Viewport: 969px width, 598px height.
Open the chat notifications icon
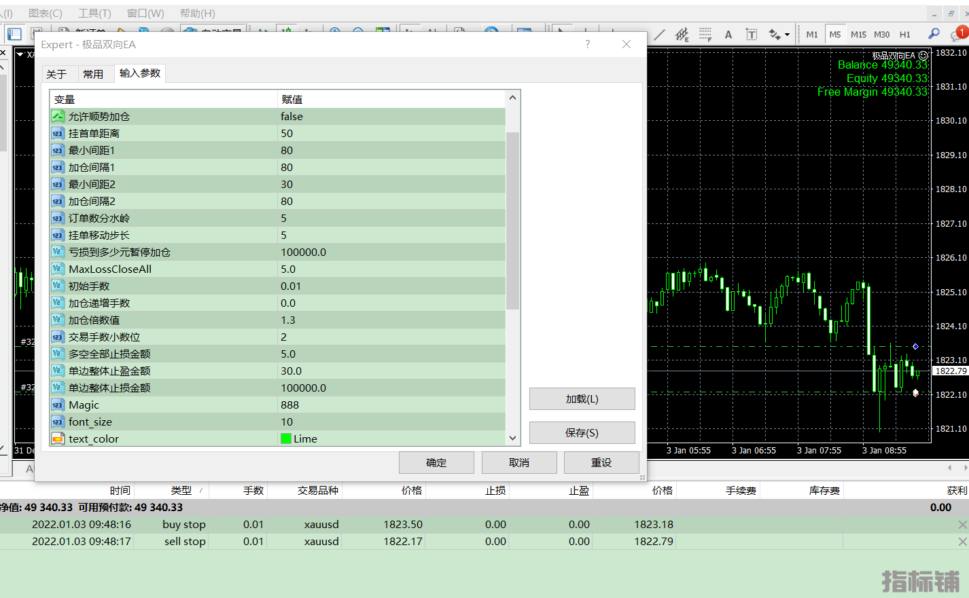(x=959, y=34)
